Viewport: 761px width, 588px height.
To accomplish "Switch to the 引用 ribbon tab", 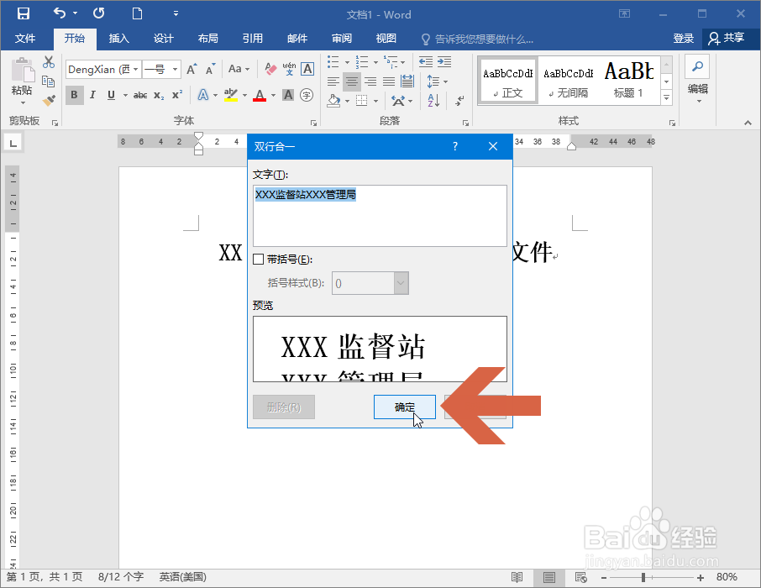I will [252, 39].
